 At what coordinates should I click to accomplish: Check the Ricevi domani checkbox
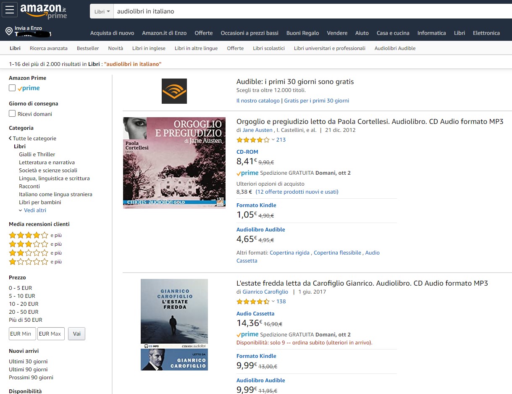13,114
